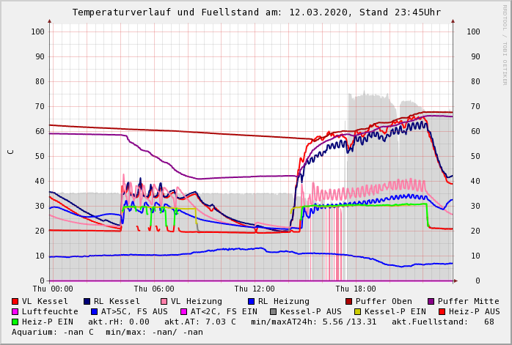The image size is (512, 345).
Task: Click the dark blue RL Kessel swatch
Action: (87, 301)
